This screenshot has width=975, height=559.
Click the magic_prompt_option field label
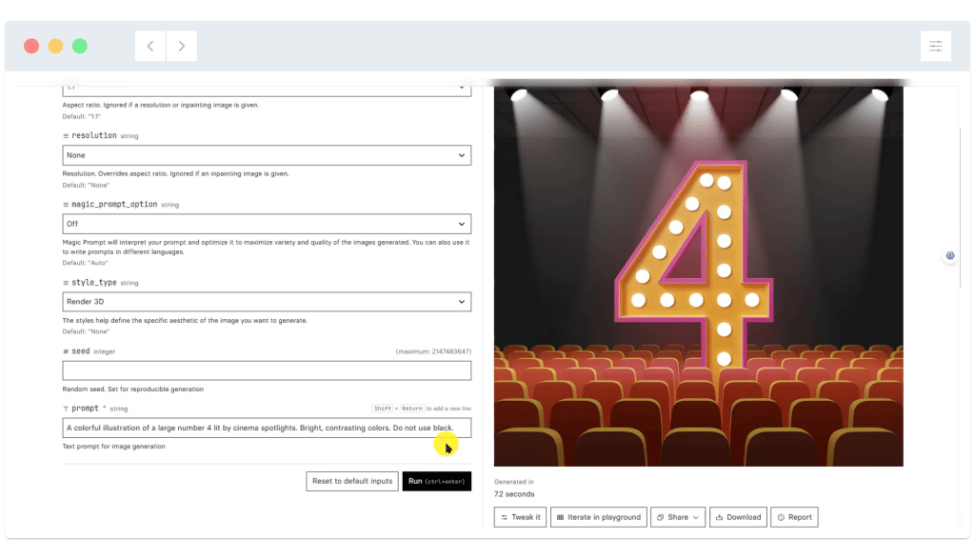114,204
